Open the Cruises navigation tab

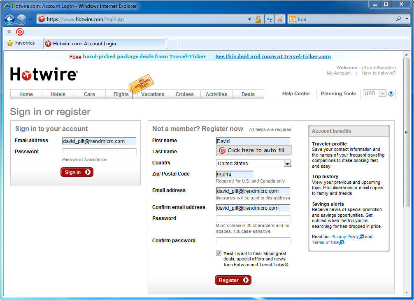coord(184,94)
